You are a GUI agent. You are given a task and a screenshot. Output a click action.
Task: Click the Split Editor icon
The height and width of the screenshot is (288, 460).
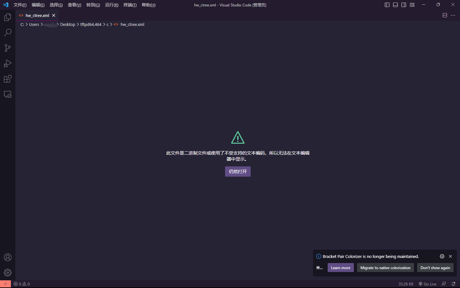pyautogui.click(x=445, y=15)
